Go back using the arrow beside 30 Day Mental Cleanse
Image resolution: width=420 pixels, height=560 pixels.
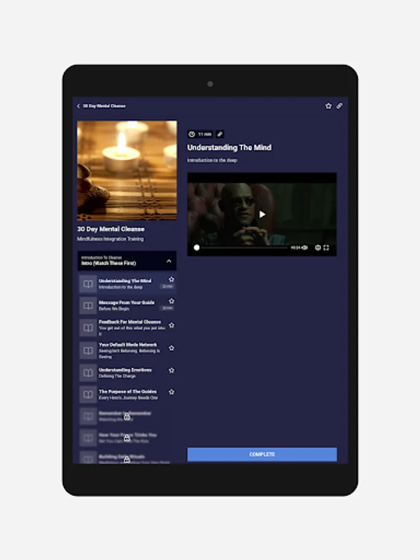tap(78, 106)
